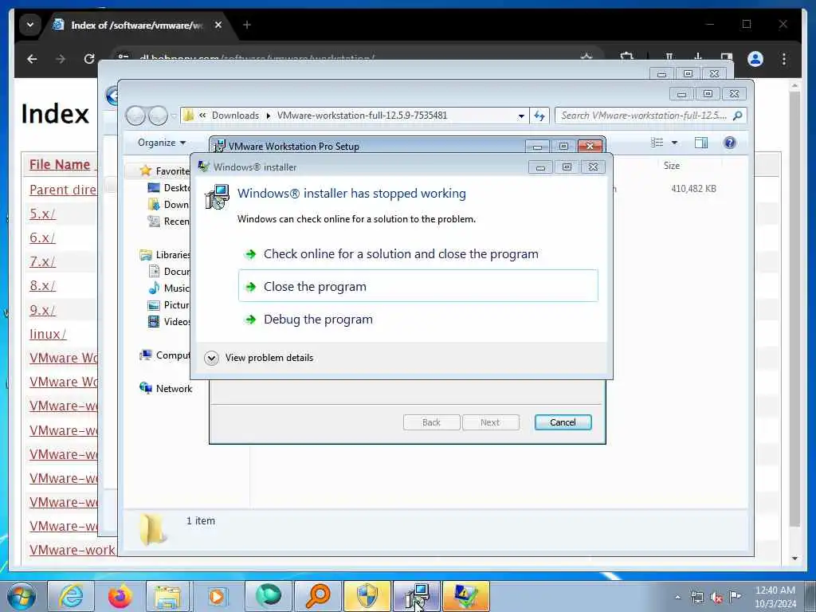Open Explorer help question mark icon
Viewport: 816px width, 612px height.
click(x=730, y=143)
